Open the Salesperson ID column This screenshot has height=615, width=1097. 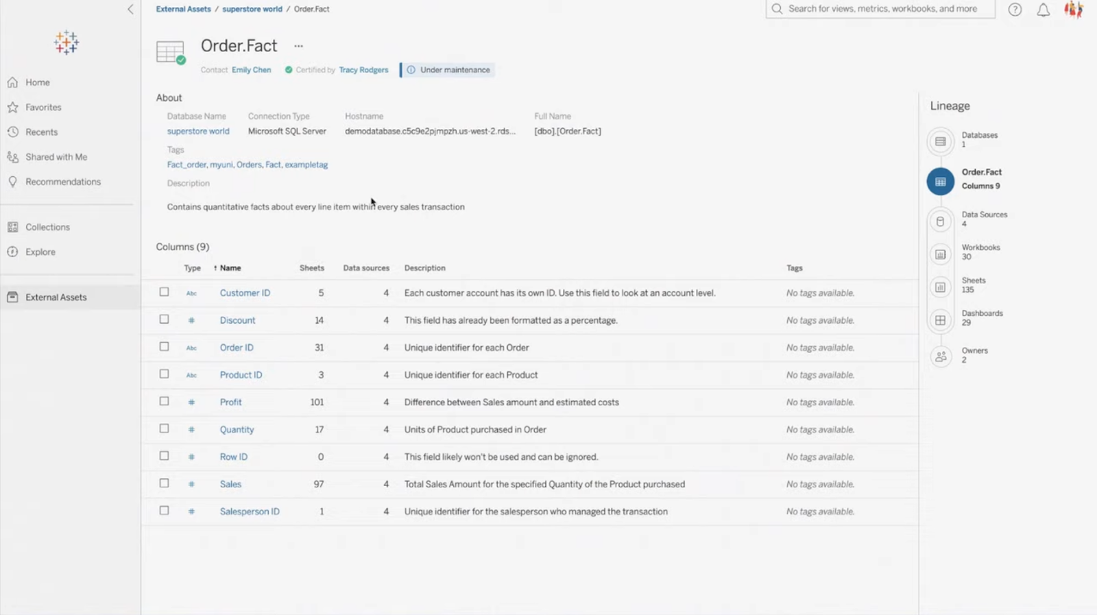250,511
